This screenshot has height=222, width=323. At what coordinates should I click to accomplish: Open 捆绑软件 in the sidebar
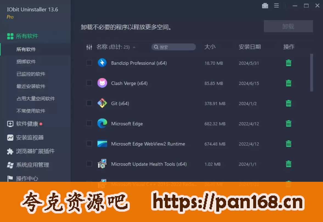click(26, 62)
